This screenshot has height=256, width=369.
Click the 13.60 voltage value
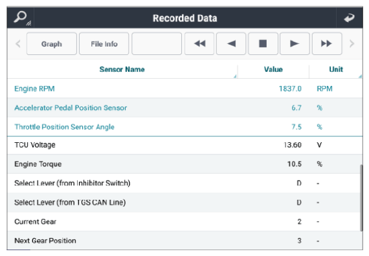293,145
